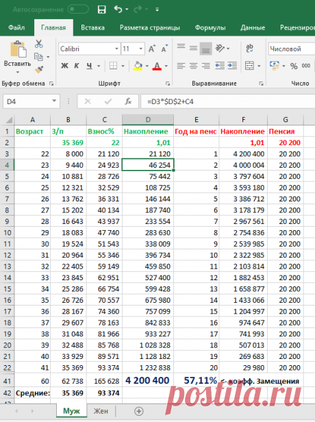Click the Format Painter brush icon
315x422 pixels.
coord(39,70)
